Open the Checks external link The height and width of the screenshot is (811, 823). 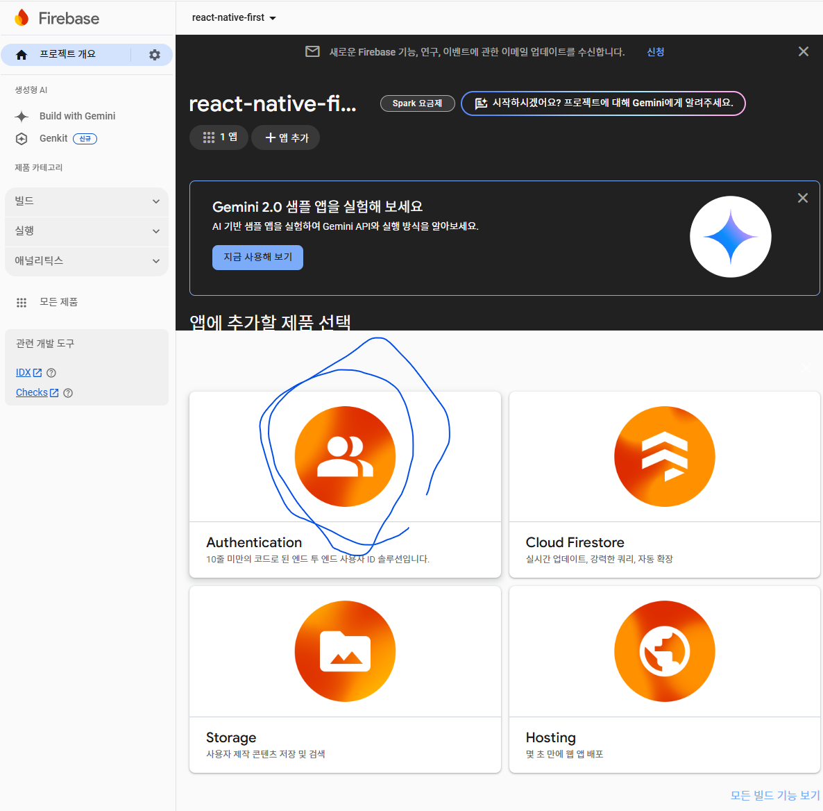point(37,392)
